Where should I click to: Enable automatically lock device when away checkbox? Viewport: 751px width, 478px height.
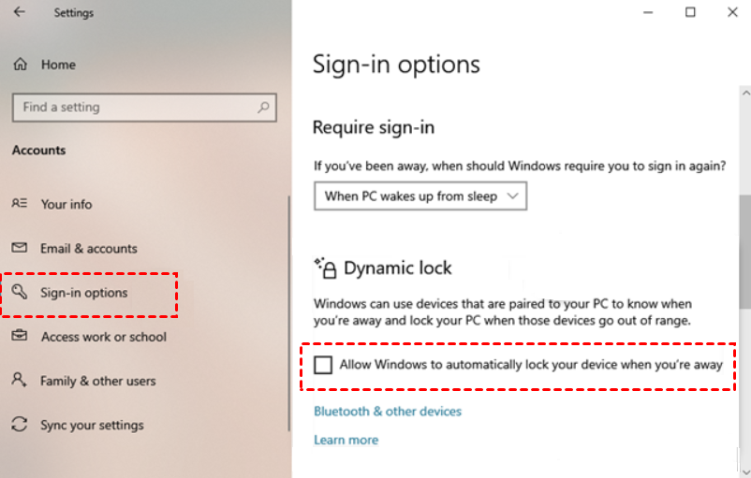pos(323,365)
